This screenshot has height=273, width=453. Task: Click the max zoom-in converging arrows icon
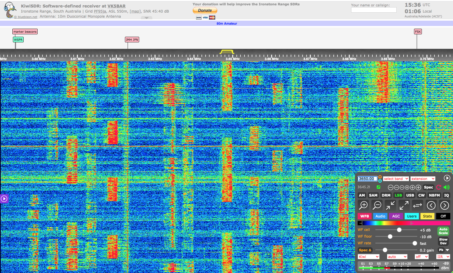click(x=390, y=205)
